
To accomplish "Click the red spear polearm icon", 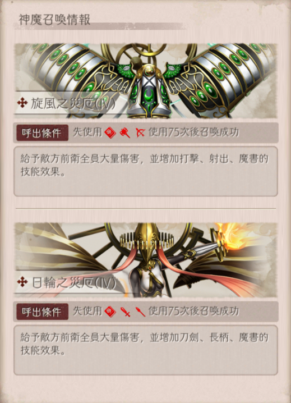I will click(140, 312).
